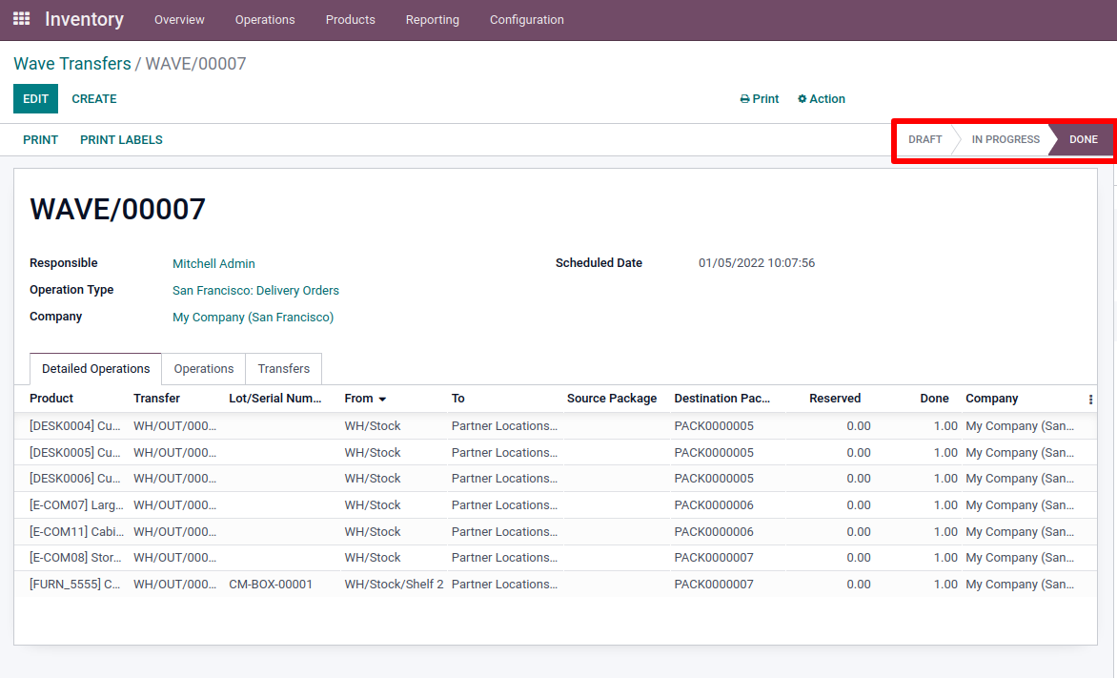Click WH/Stock/Shelf 2 location cell

click(x=394, y=584)
